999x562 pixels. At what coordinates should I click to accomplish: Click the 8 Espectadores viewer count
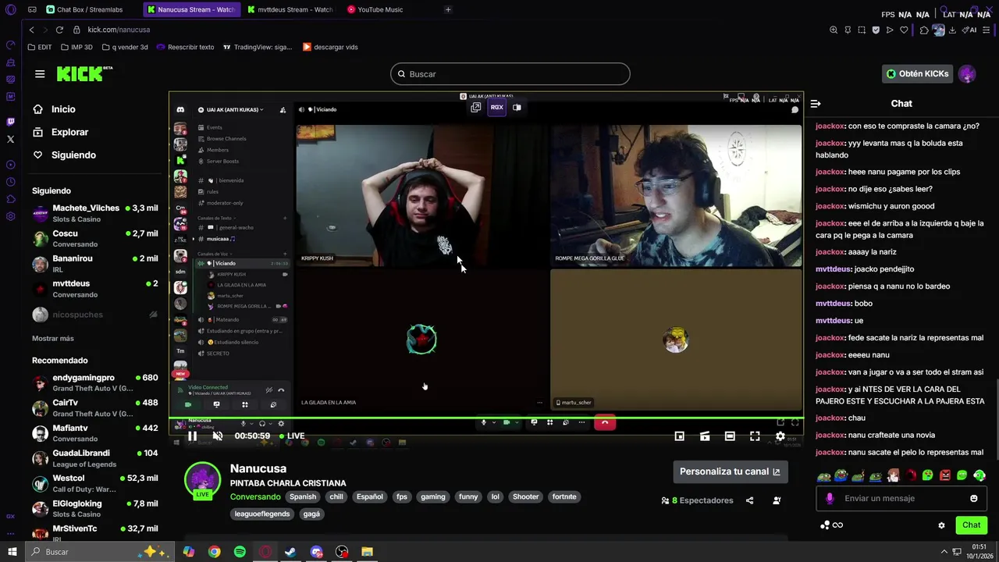coord(697,500)
